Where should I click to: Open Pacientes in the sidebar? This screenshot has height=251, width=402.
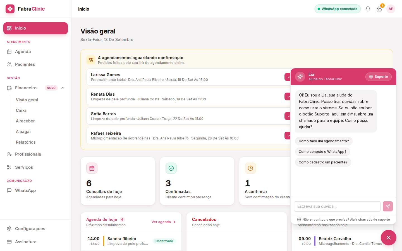(x=35, y=64)
